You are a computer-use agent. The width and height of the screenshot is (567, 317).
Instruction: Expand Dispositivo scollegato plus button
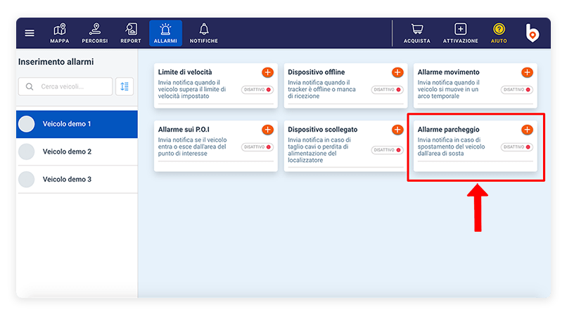[397, 130]
